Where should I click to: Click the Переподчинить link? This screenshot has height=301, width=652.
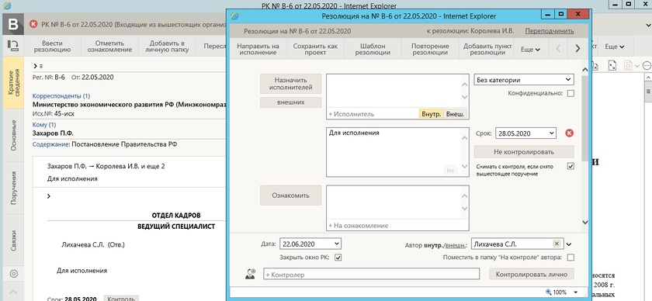pyautogui.click(x=550, y=31)
